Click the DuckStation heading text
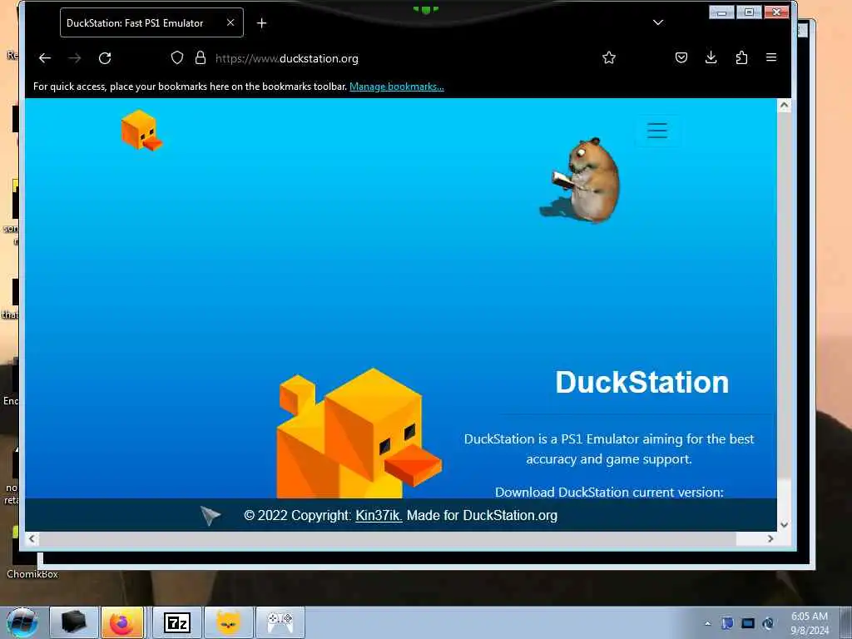The height and width of the screenshot is (639, 852). [x=641, y=383]
